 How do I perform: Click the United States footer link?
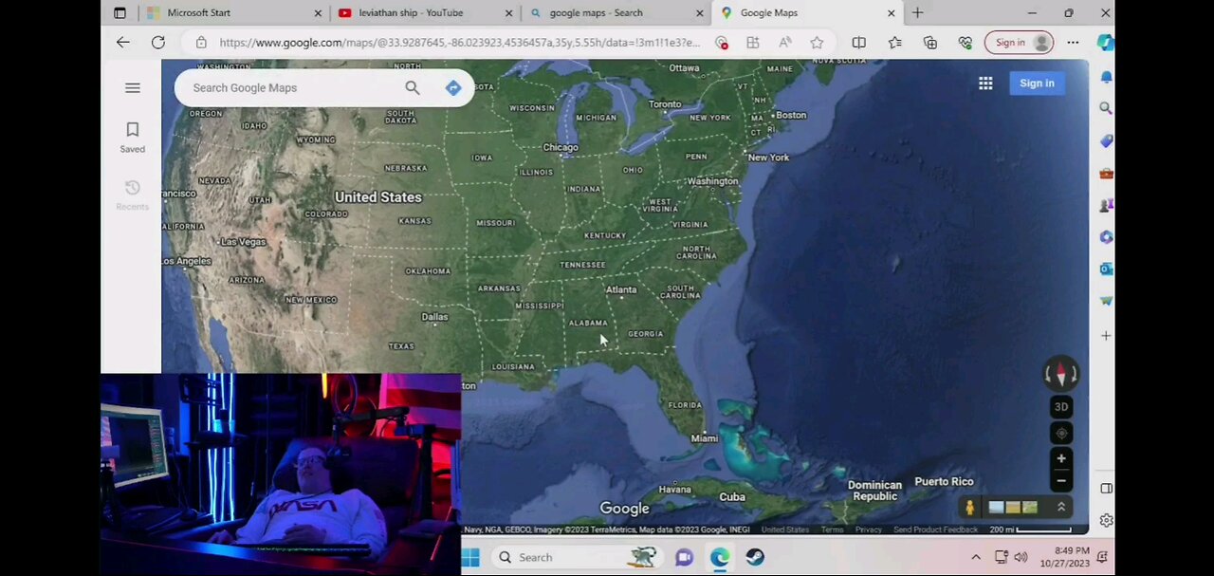coord(785,530)
